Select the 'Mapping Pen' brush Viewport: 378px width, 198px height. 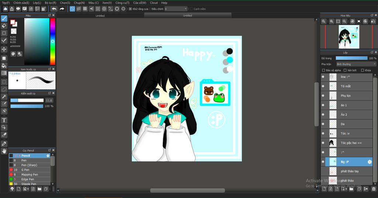point(30,174)
